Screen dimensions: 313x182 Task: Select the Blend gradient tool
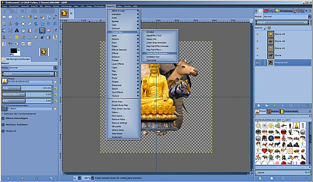coord(30,30)
